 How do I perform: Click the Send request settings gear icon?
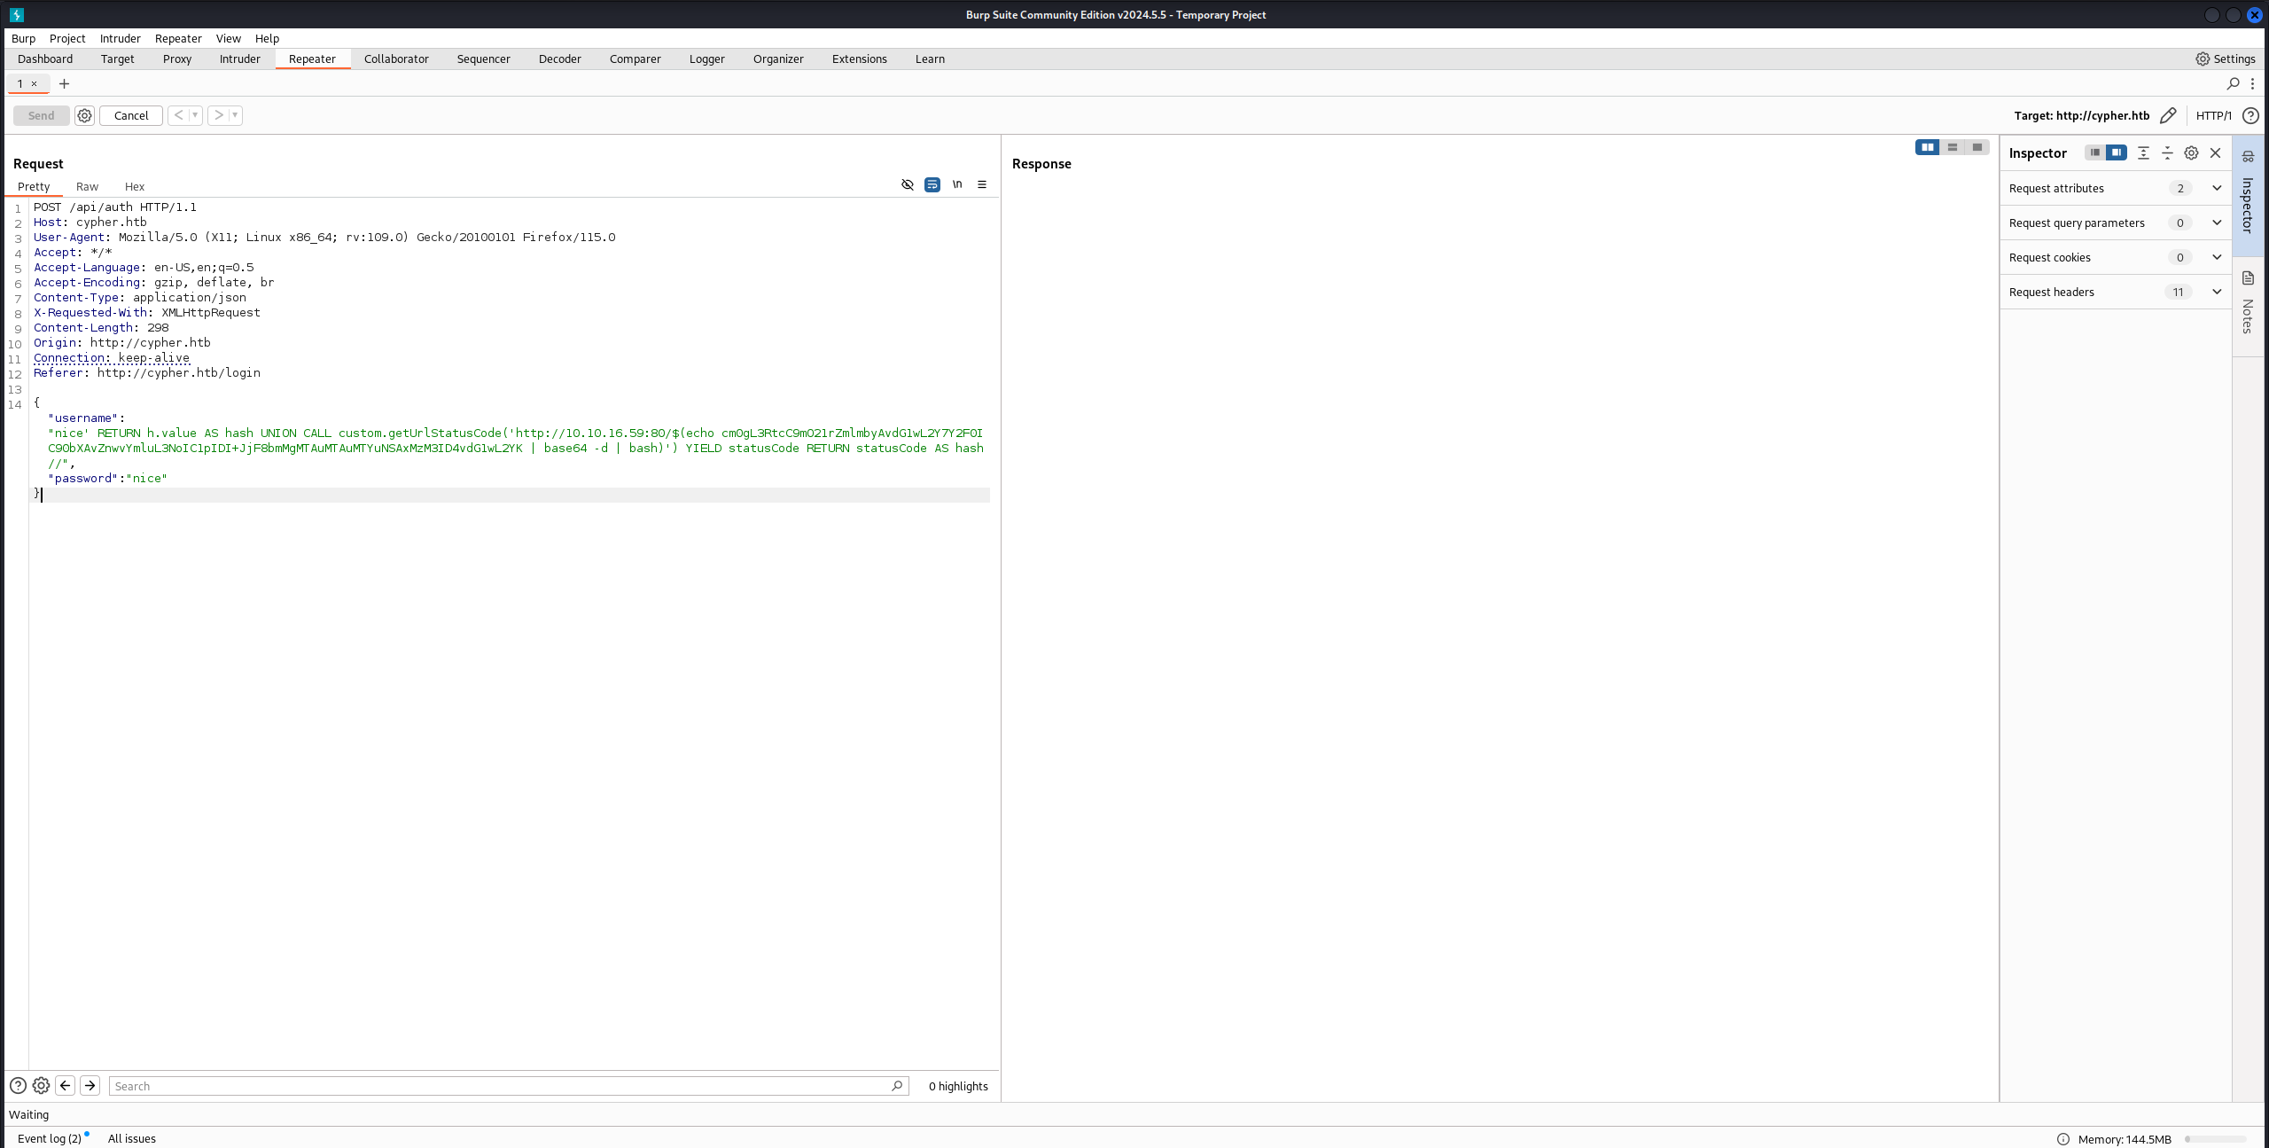coord(84,115)
